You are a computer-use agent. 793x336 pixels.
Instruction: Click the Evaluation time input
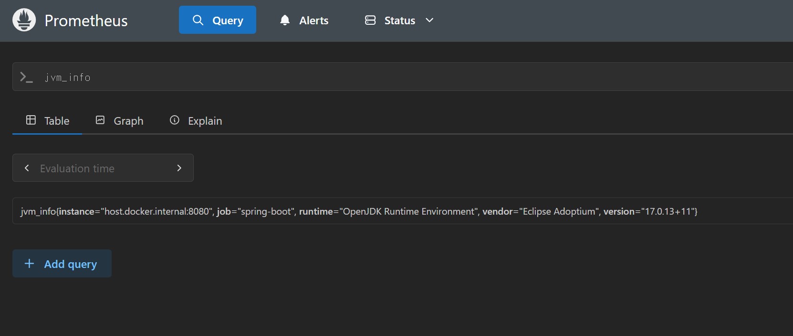pos(103,168)
